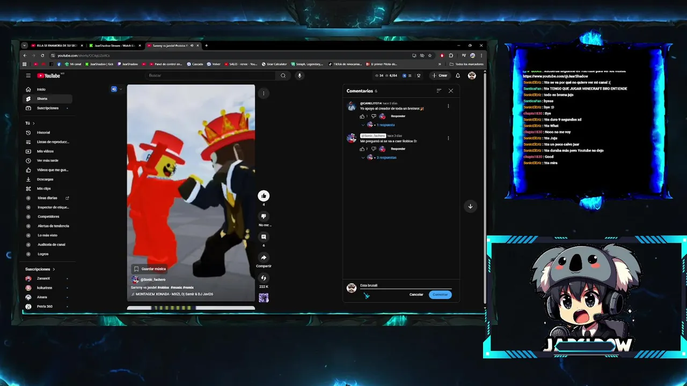687x386 pixels.
Task: Click the Comentar submit button
Action: coord(440,294)
